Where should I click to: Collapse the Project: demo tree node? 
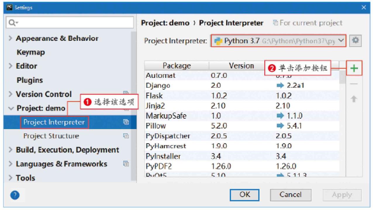tap(11, 108)
